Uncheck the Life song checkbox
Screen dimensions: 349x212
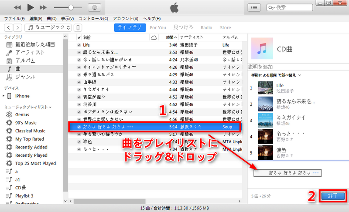click(x=79, y=45)
